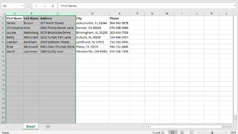Click horizontal scrollbar right arrow

click(x=231, y=127)
